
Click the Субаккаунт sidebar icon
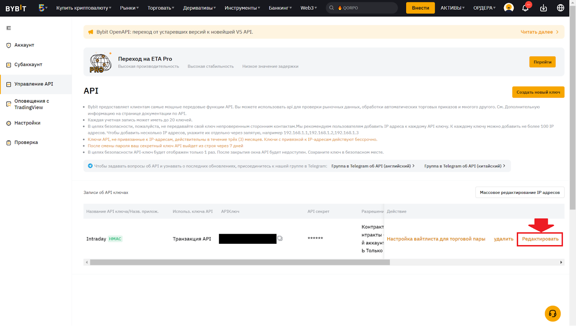click(9, 65)
